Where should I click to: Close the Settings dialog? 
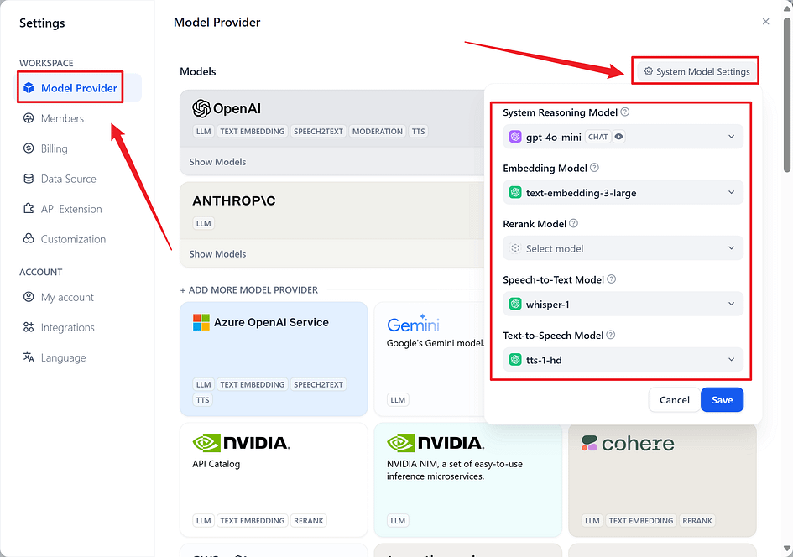click(x=765, y=21)
